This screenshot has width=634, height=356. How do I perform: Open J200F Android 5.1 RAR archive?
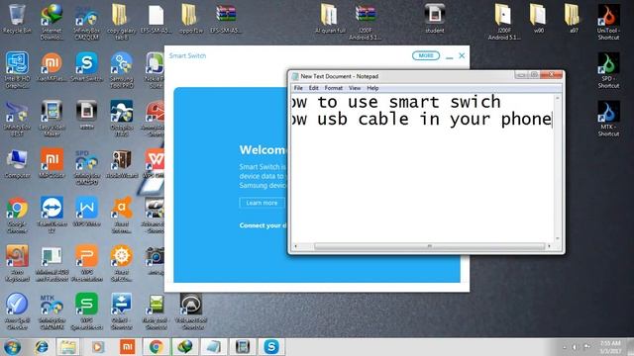(x=366, y=21)
